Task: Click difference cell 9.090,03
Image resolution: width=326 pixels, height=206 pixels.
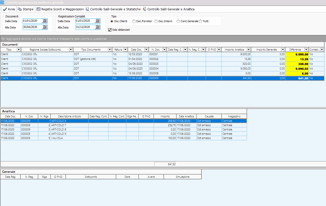Action: point(297,68)
